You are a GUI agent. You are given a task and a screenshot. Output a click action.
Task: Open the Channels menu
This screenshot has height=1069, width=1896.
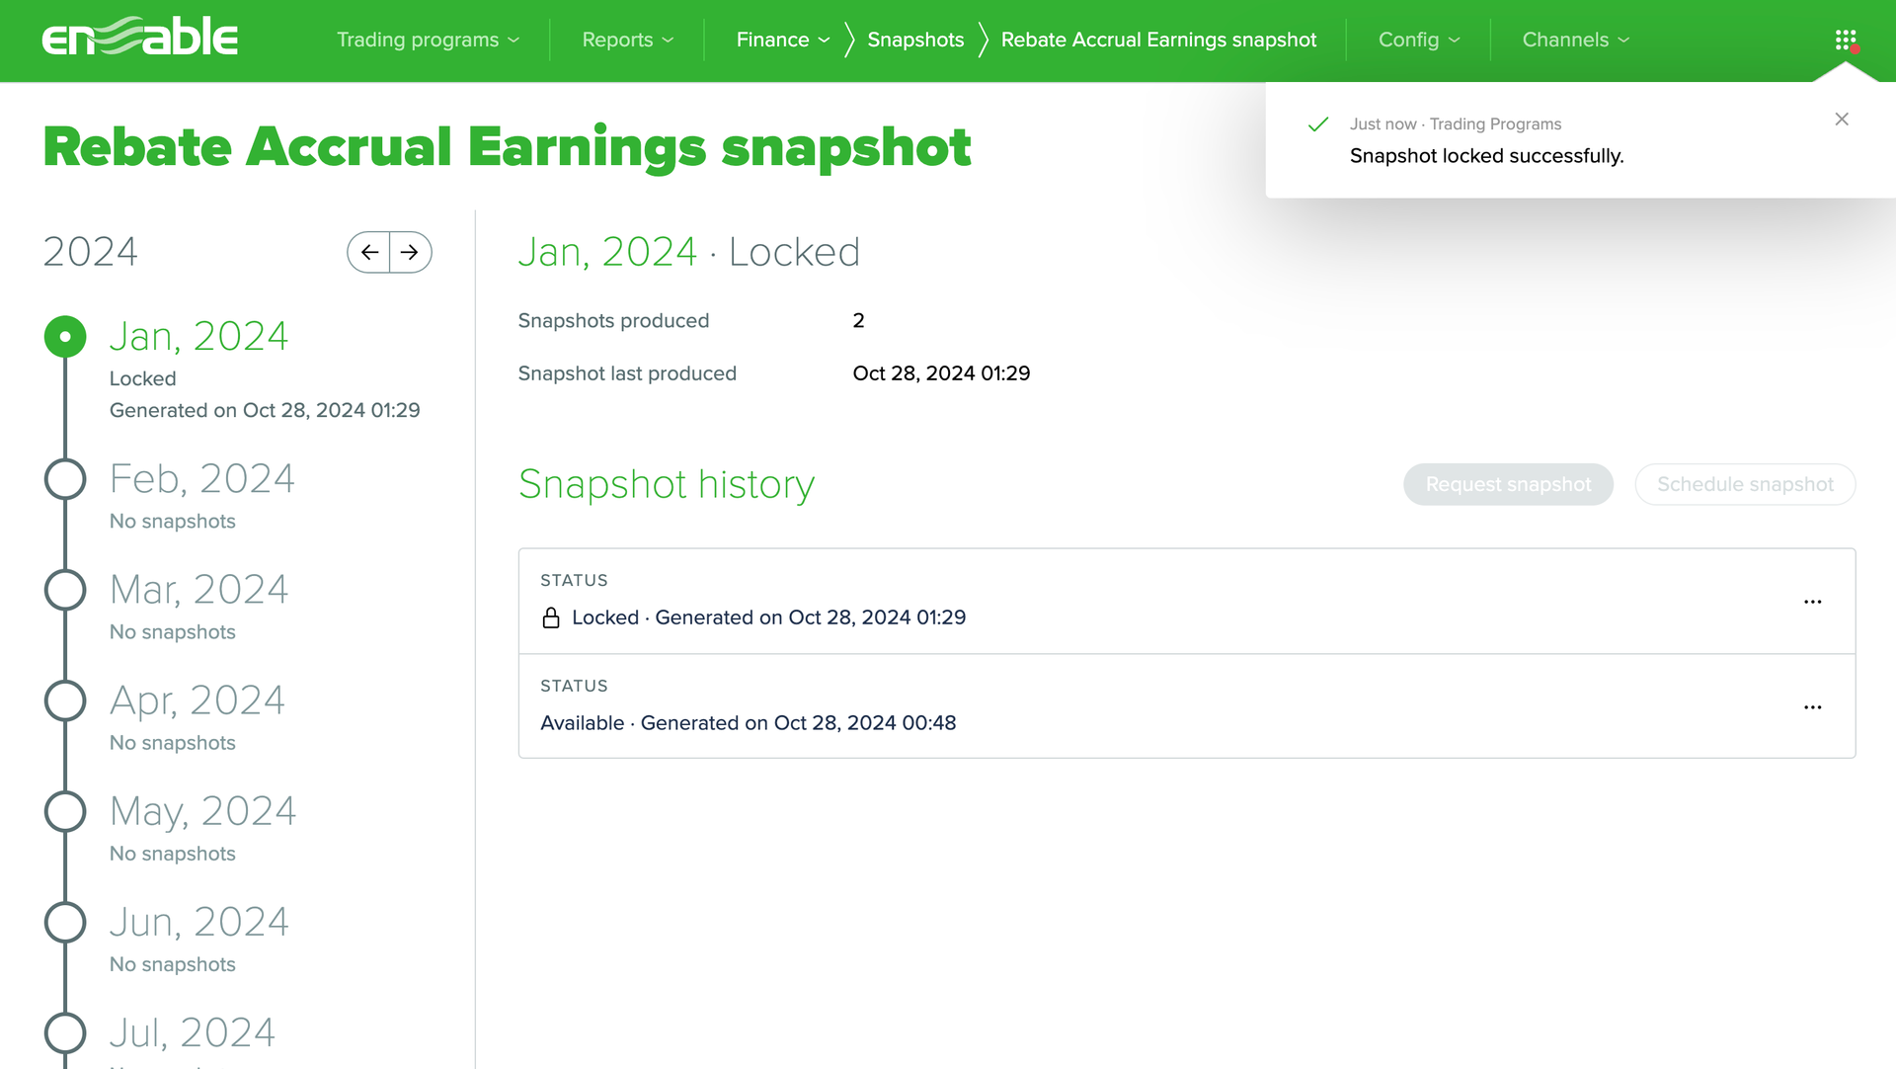1575,40
